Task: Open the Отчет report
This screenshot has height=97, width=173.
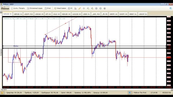Action: [x=48, y=8]
